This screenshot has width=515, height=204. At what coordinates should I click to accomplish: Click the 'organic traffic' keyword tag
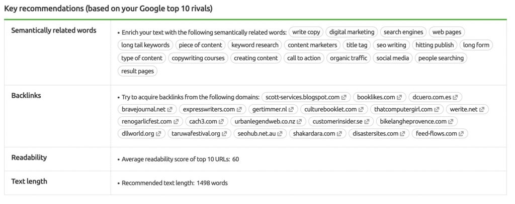[x=348, y=58]
